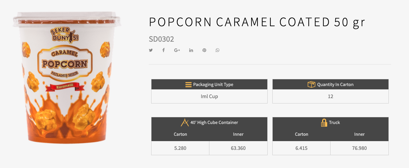Click the padlock icon beside Truck

(324, 122)
